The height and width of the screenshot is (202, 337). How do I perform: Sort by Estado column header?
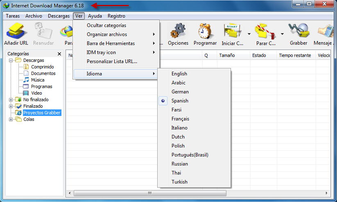tap(263, 55)
